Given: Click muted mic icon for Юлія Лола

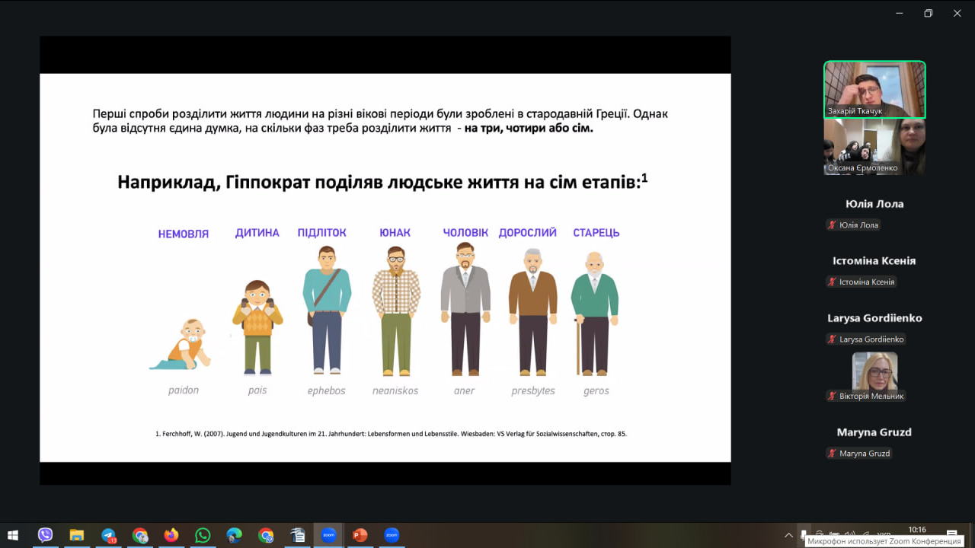Looking at the screenshot, I should (x=832, y=225).
